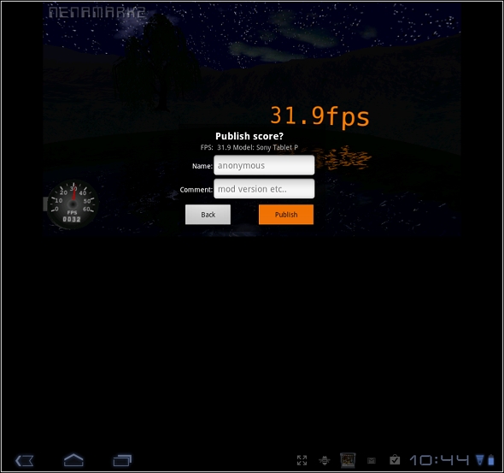
Task: Click the Back button in dialog
Action: (x=208, y=215)
